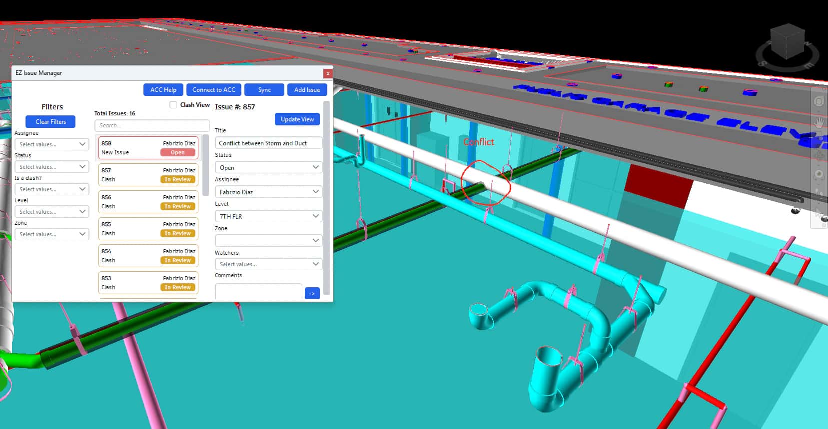This screenshot has width=828, height=429.
Task: Select issue 858 New Issue card
Action: click(148, 148)
